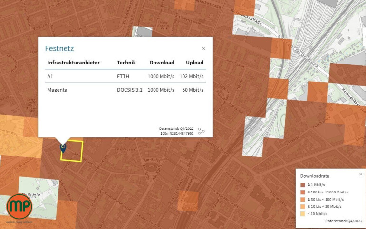Image resolution: width=366 pixels, height=229 pixels.
Task: Click the ≥ 1 Gbit/s legend swatch
Action: (303, 185)
